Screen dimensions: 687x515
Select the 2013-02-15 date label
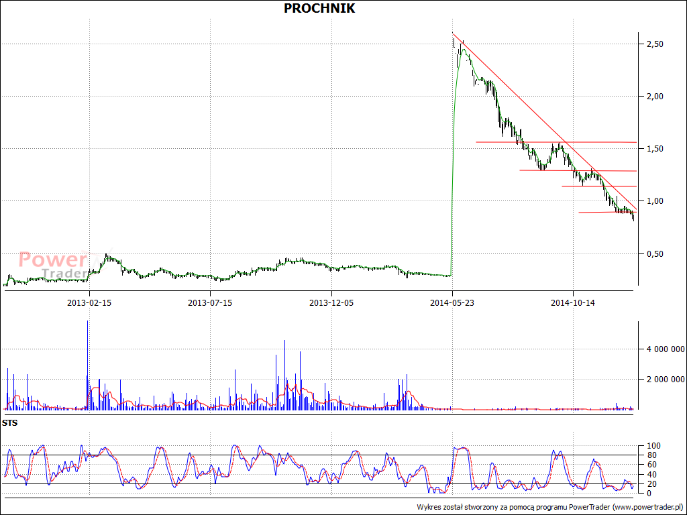click(89, 302)
